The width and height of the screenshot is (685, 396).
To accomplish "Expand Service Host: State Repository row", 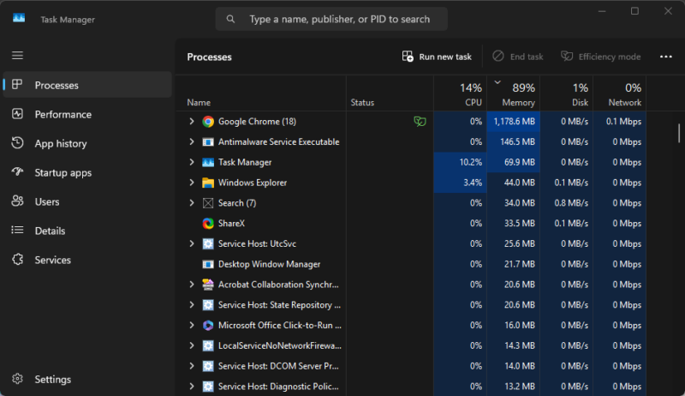I will [191, 304].
